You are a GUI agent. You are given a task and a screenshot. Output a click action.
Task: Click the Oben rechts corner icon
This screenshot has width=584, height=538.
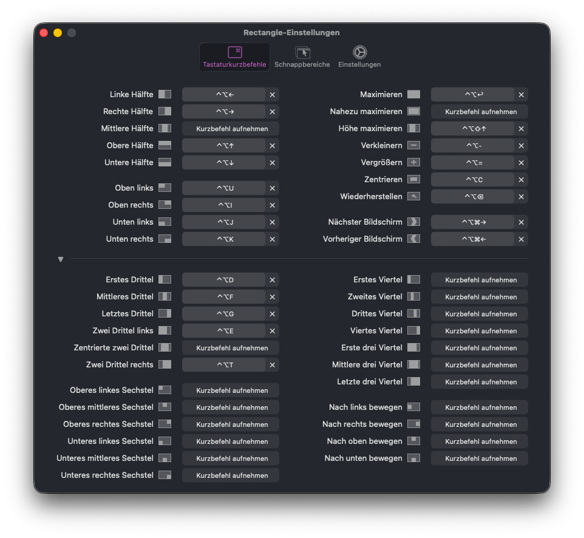[x=165, y=205]
